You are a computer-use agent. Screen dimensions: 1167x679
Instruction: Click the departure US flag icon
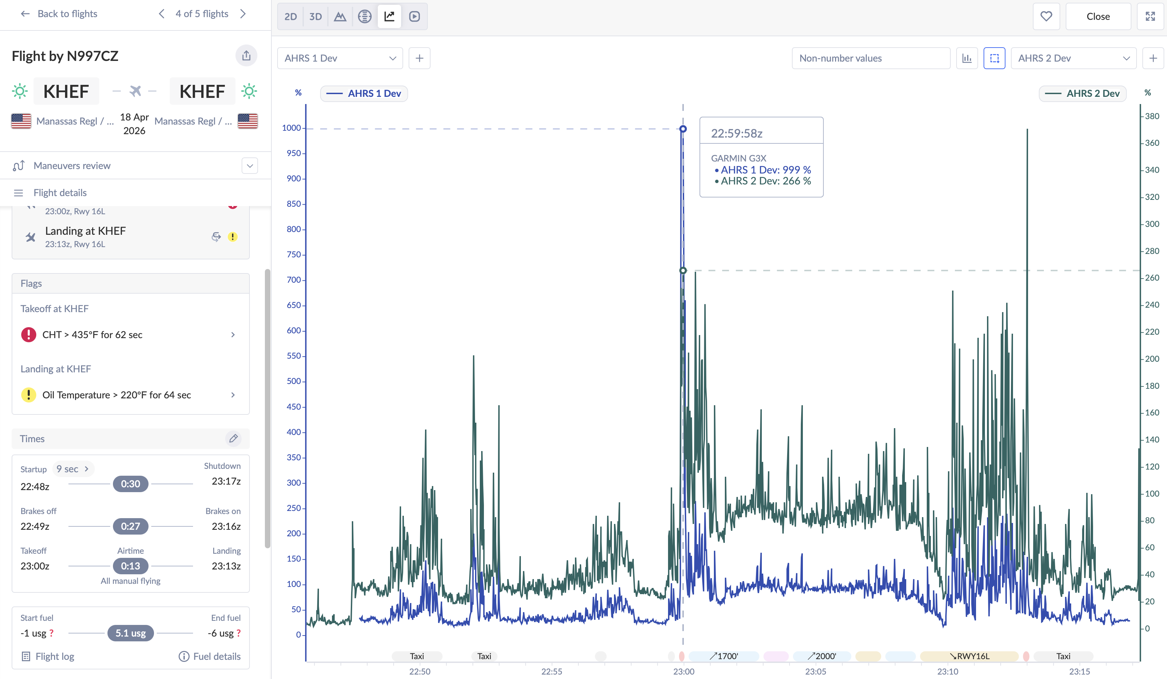click(x=21, y=121)
